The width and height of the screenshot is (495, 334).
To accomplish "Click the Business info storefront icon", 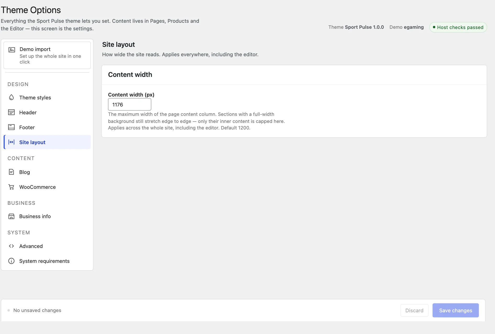I will (11, 216).
